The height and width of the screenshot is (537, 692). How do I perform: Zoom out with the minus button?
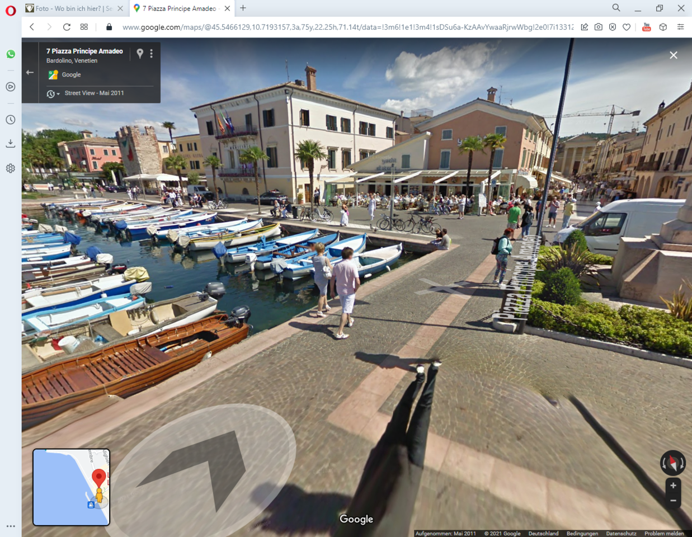point(673,501)
